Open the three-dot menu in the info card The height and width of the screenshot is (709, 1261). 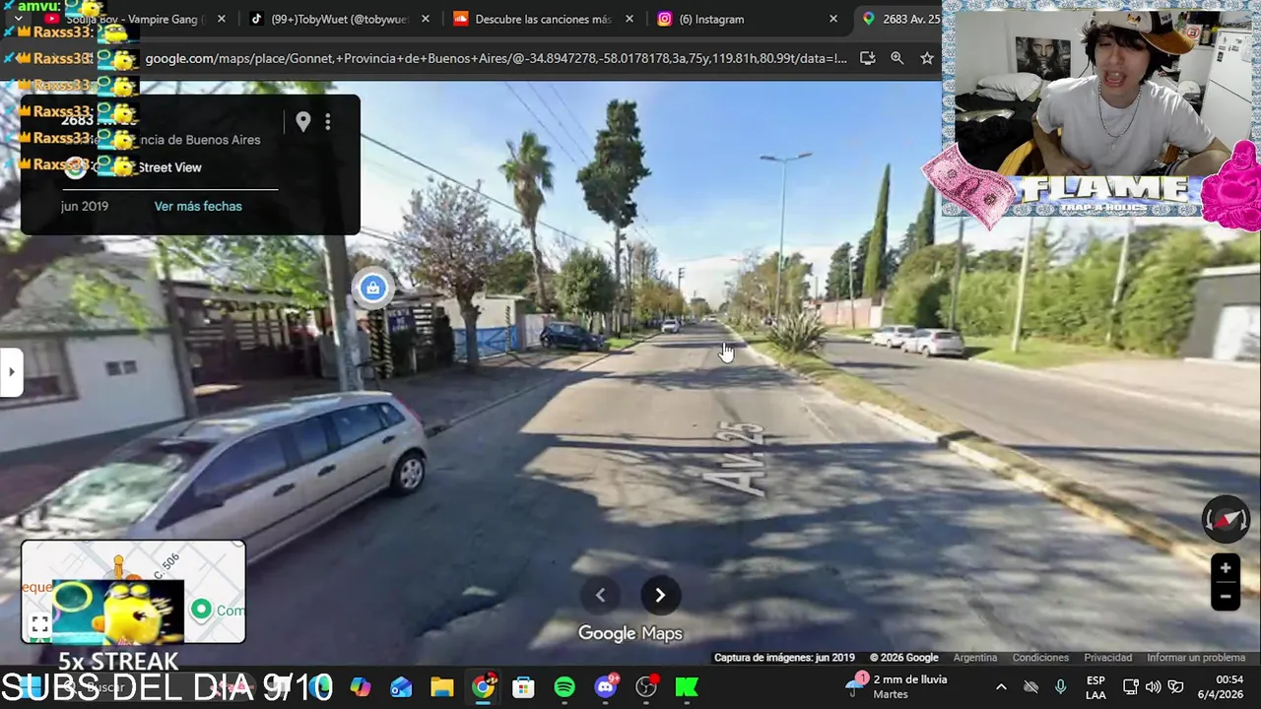[328, 122]
